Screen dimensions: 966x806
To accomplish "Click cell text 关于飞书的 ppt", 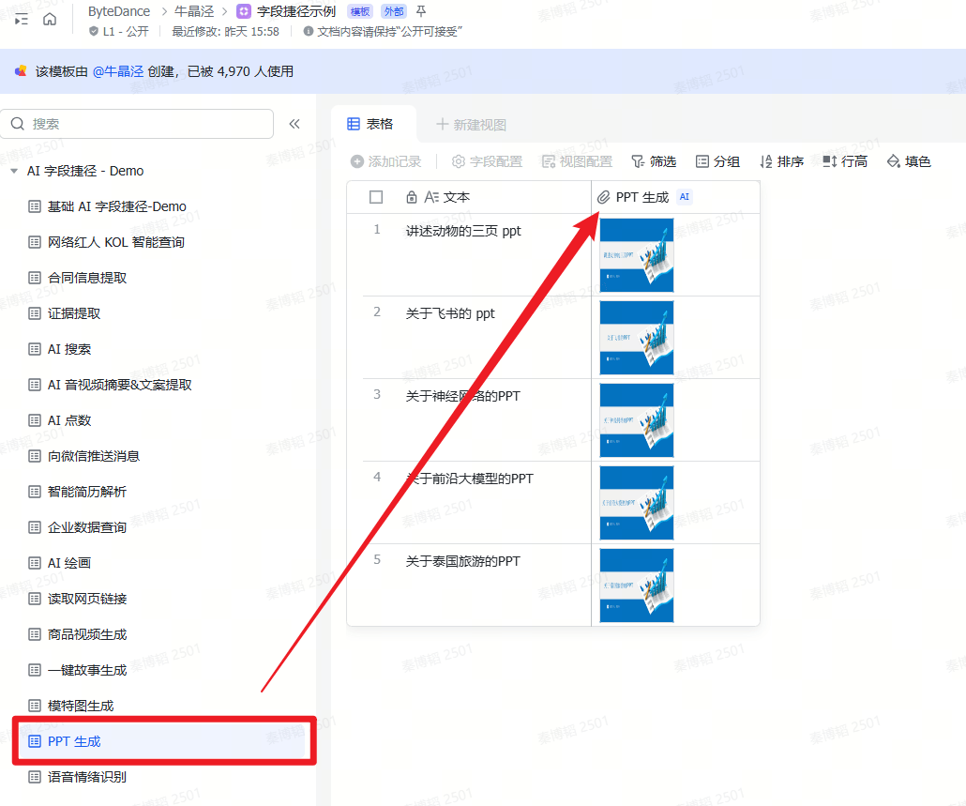I will tap(450, 313).
